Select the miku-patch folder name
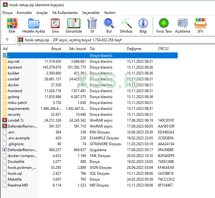Image resolution: width=215 pixels, height=198 pixels. pos(17,102)
